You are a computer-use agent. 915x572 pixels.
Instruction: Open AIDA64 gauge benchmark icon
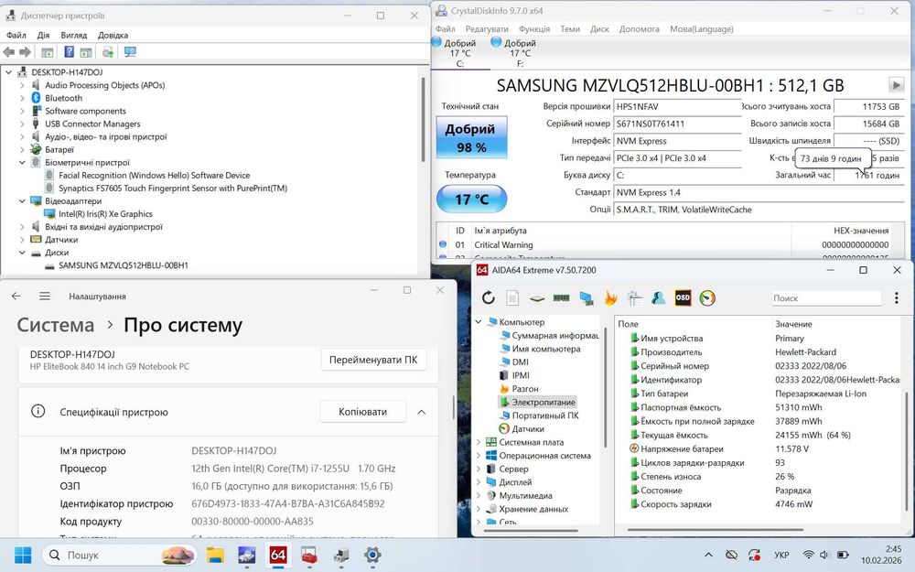tap(707, 298)
